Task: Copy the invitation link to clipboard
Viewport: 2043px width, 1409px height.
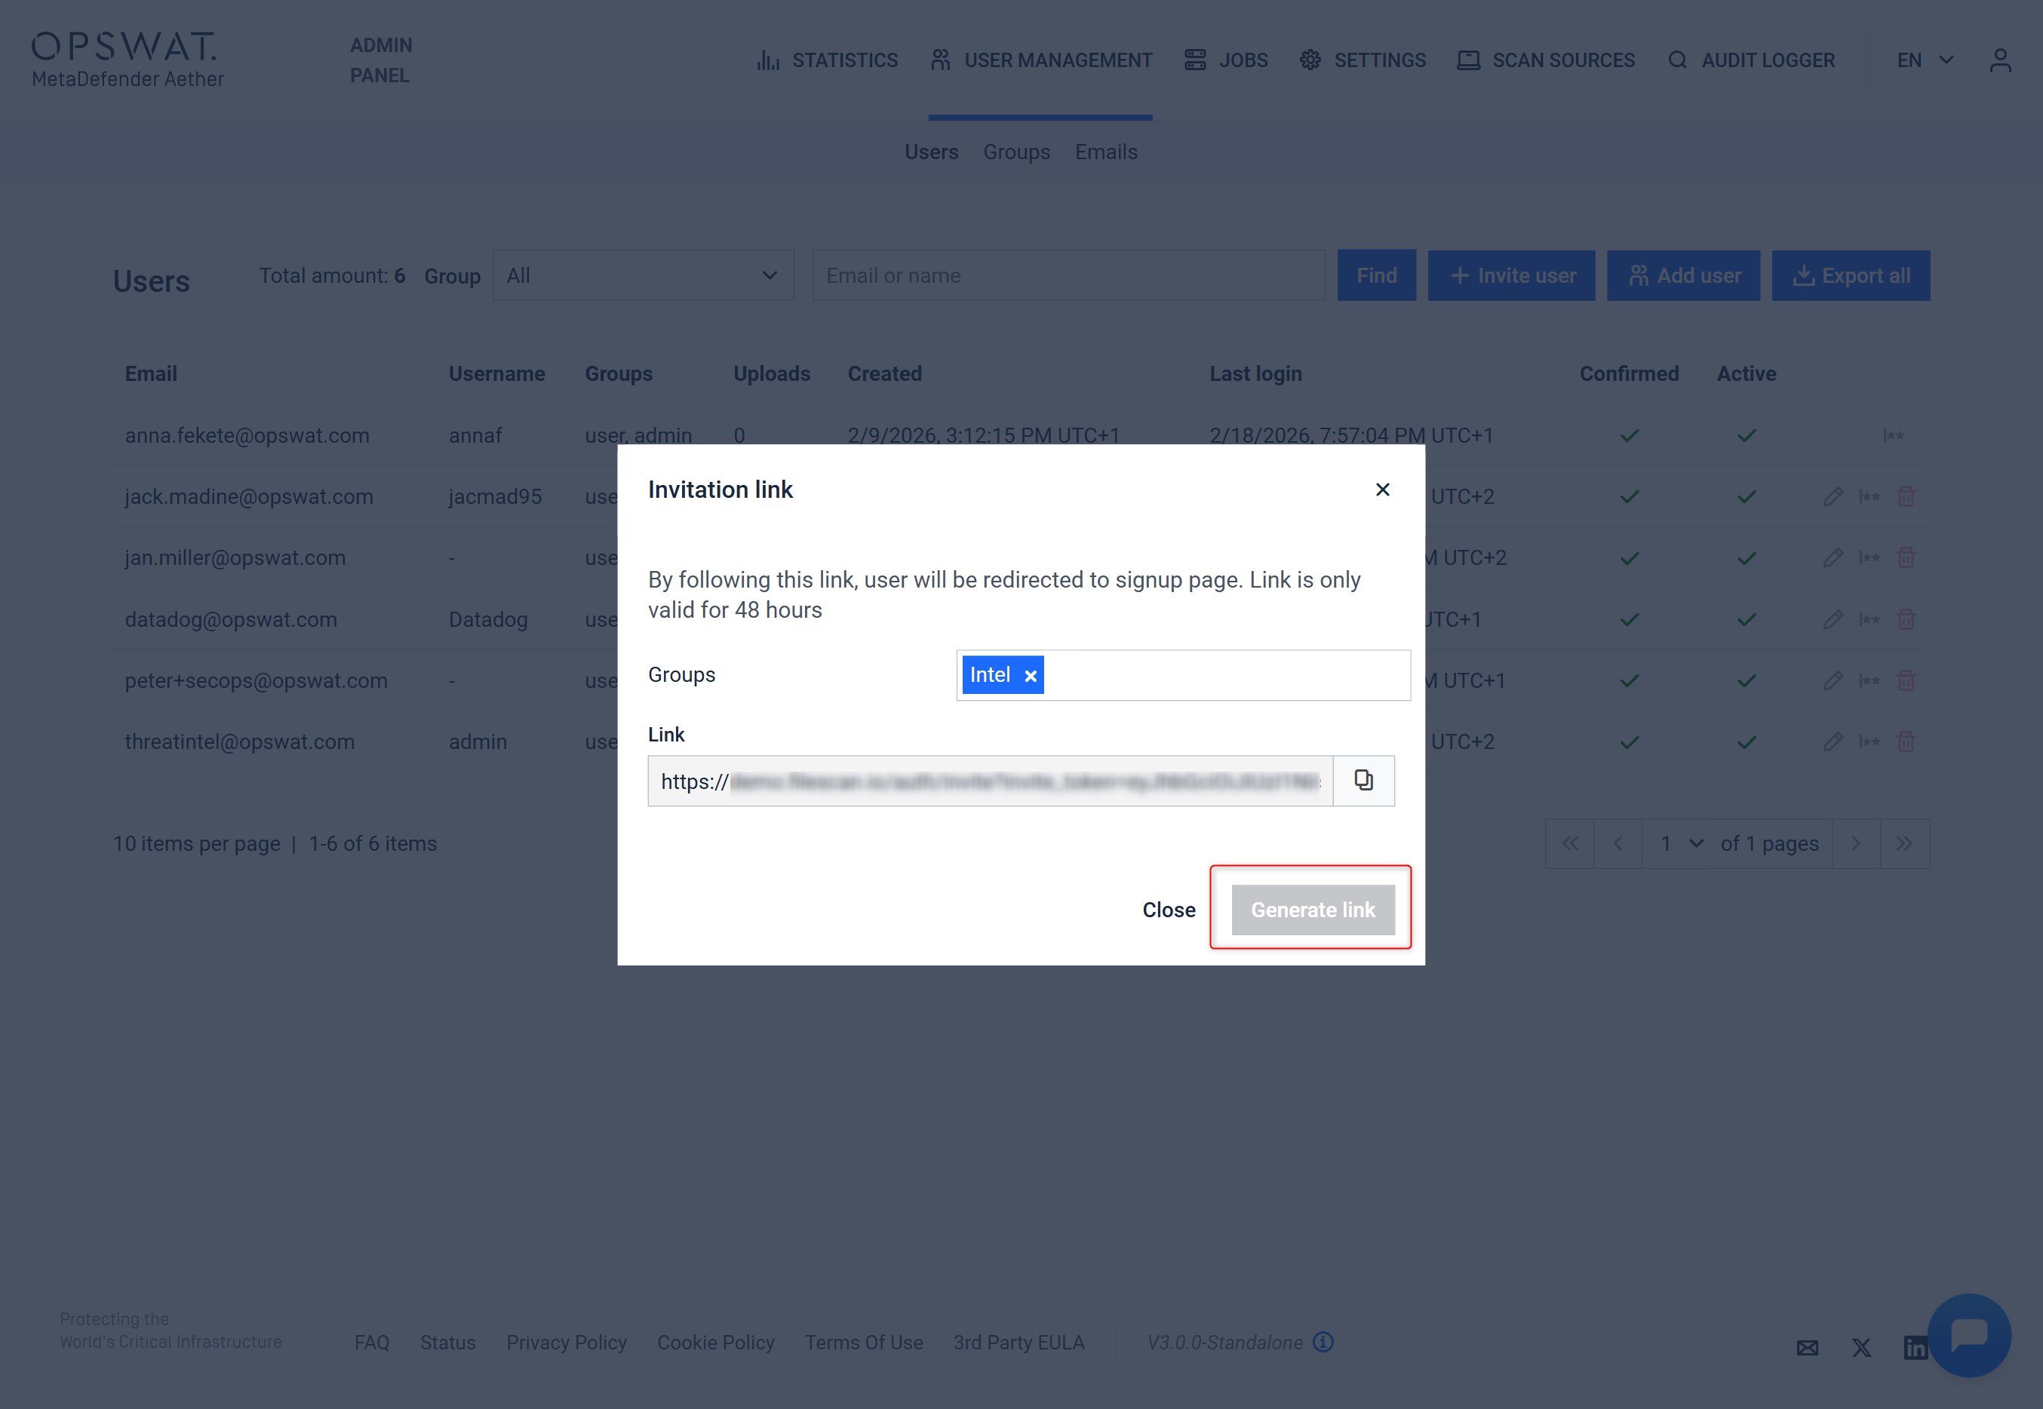Action: click(x=1363, y=781)
